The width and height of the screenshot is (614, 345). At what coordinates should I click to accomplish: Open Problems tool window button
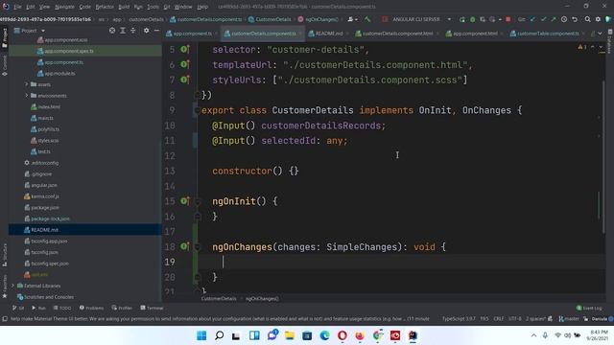[91, 308]
